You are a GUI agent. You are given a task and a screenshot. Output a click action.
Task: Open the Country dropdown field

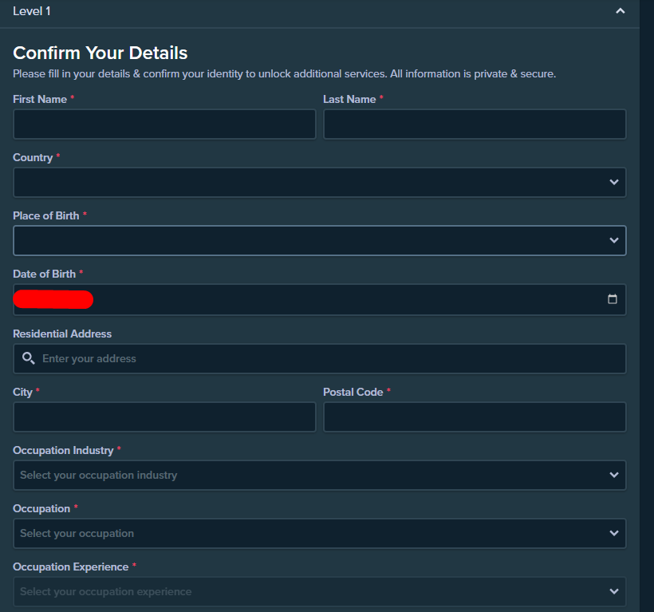311,182
